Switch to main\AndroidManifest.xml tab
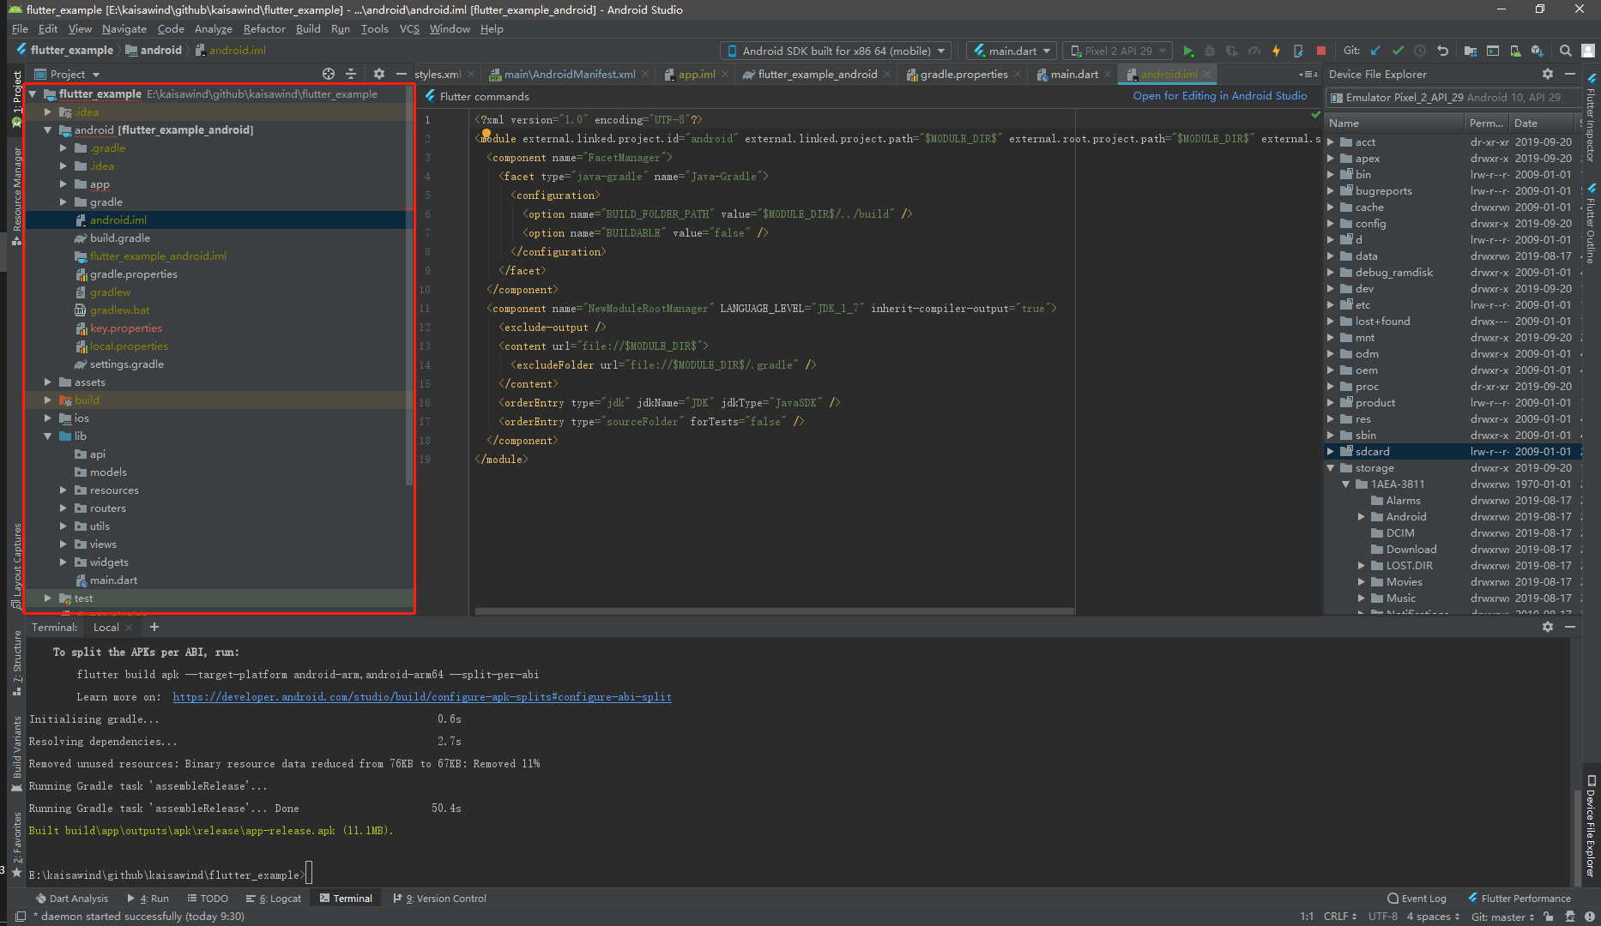Viewport: 1601px width, 926px height. click(570, 75)
